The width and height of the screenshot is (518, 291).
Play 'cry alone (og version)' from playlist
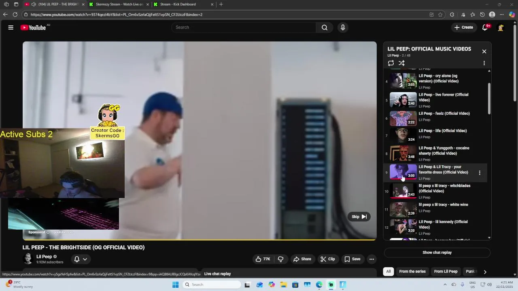(436, 81)
